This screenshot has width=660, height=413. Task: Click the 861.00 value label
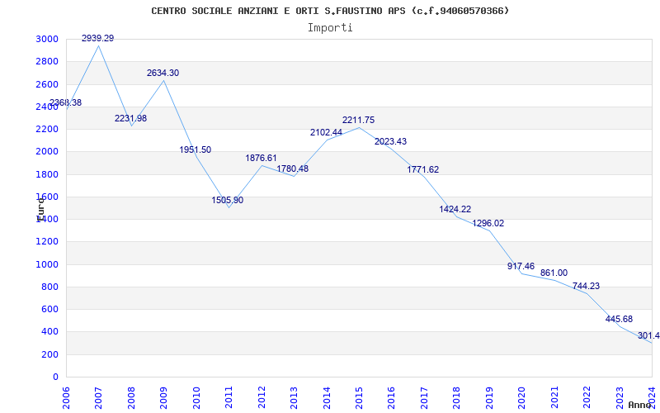554,273
